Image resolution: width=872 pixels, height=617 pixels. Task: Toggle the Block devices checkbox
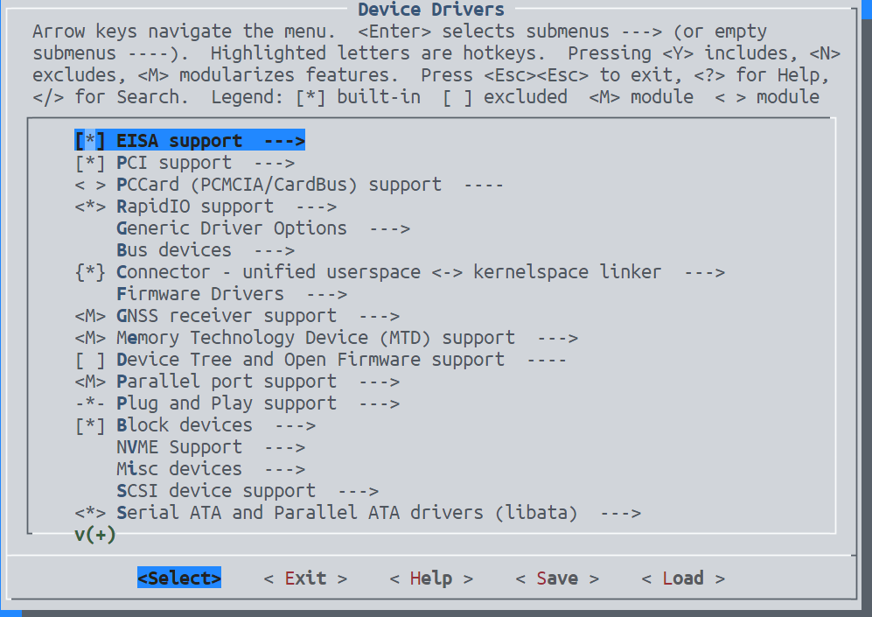point(90,425)
